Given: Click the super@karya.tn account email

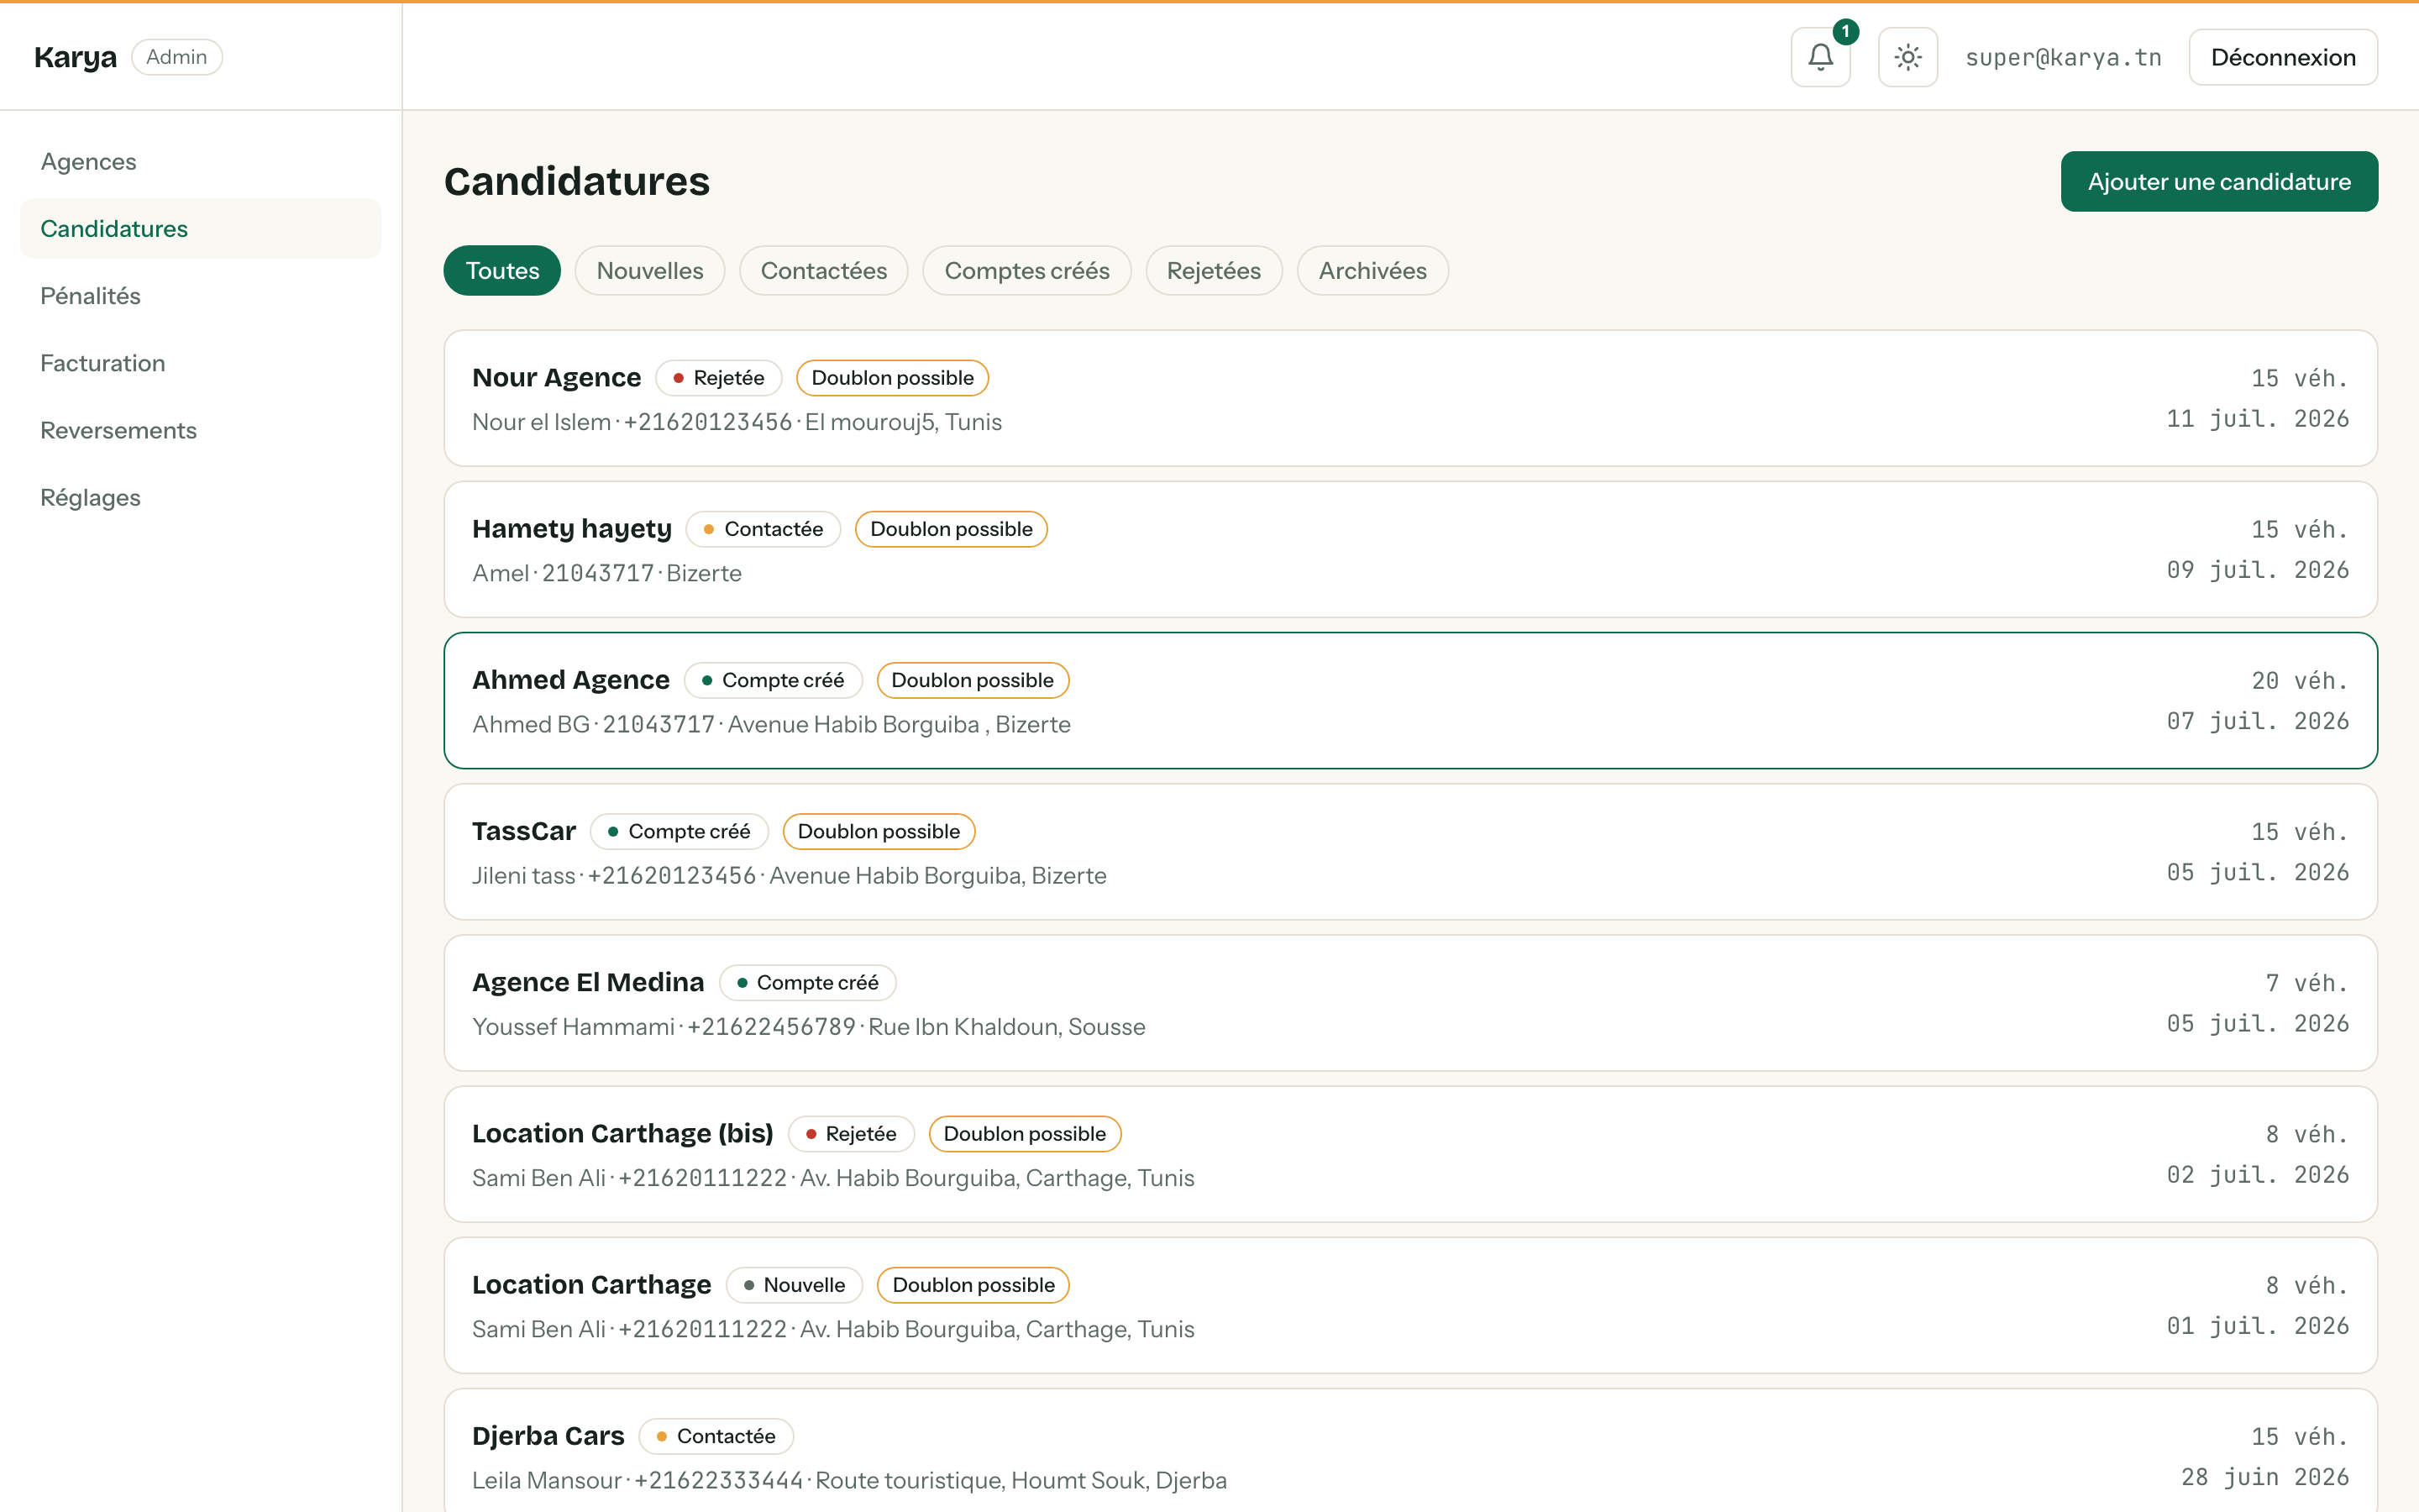Looking at the screenshot, I should [2063, 57].
